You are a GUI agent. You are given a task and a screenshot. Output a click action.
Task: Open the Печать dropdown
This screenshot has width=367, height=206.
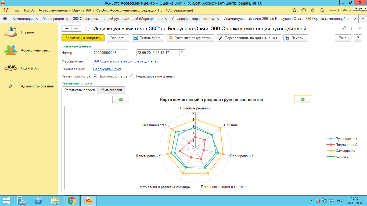(x=296, y=38)
